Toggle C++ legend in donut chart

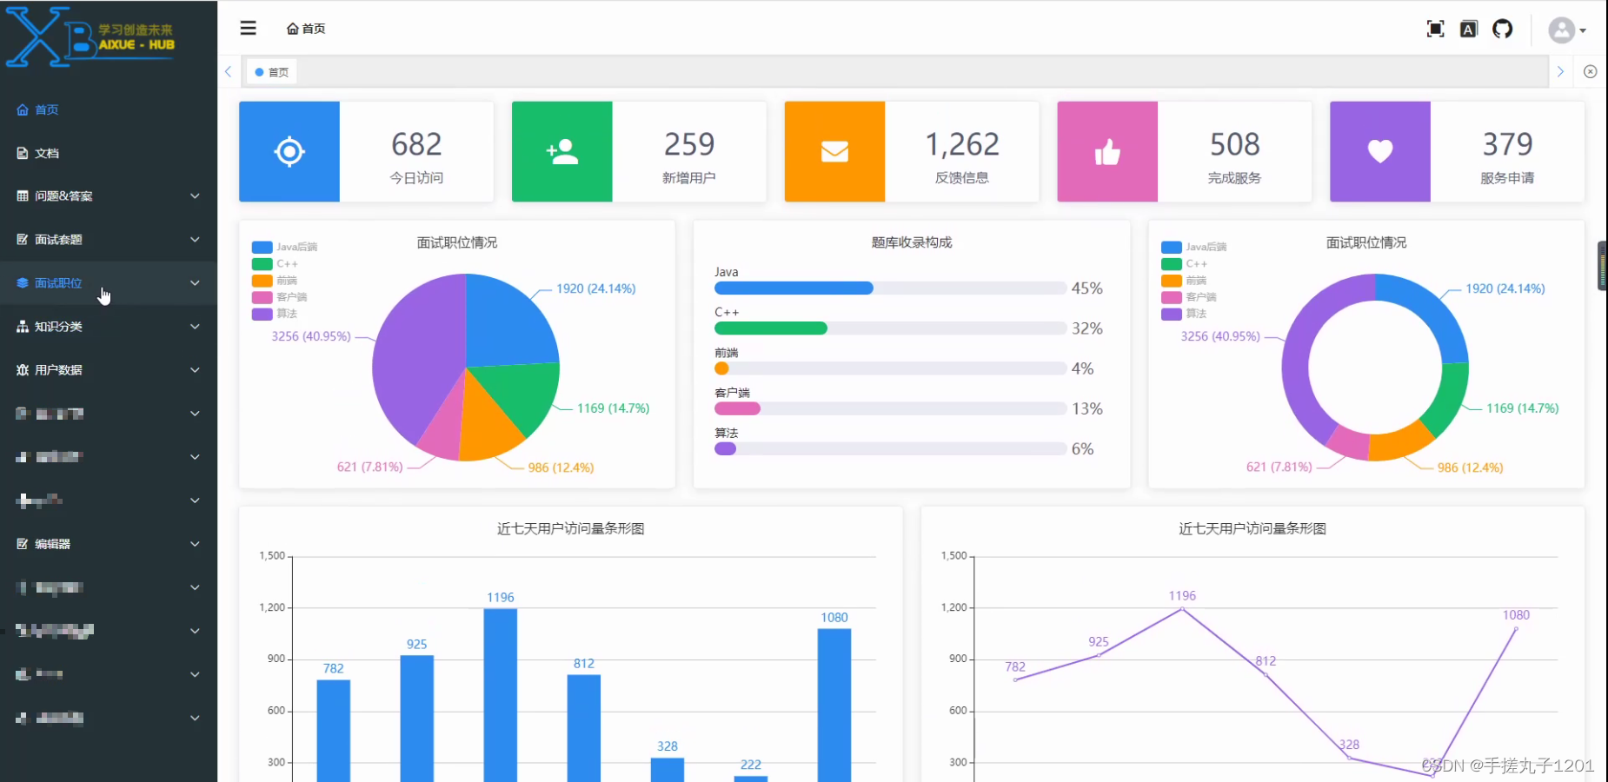(x=1184, y=263)
